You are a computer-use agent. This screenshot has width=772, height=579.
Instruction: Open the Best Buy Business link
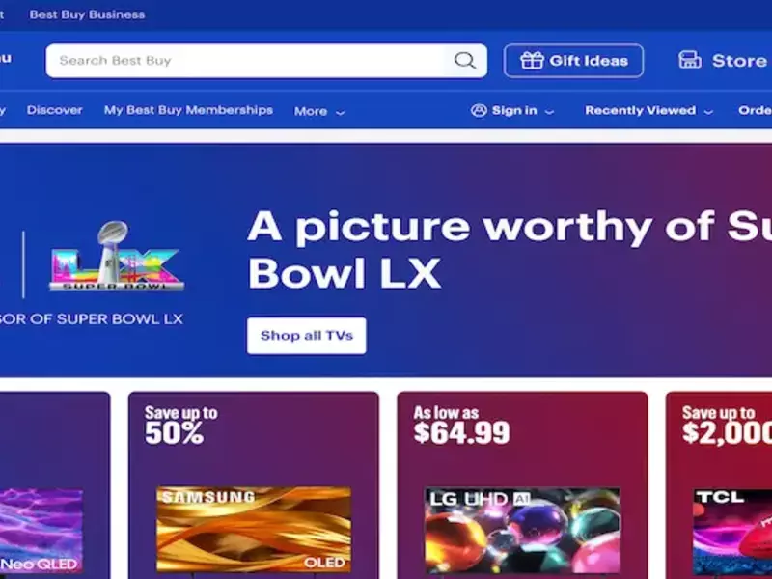point(87,14)
